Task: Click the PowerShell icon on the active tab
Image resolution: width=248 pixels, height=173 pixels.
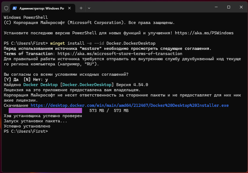Action: click(15, 8)
